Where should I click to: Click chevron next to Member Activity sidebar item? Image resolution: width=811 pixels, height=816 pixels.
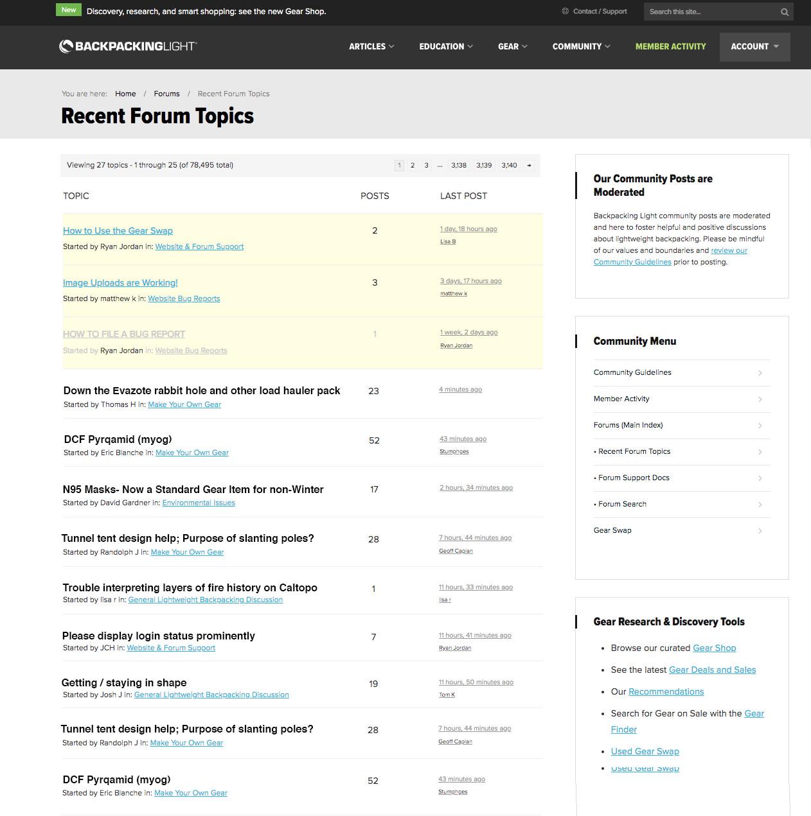pyautogui.click(x=760, y=399)
